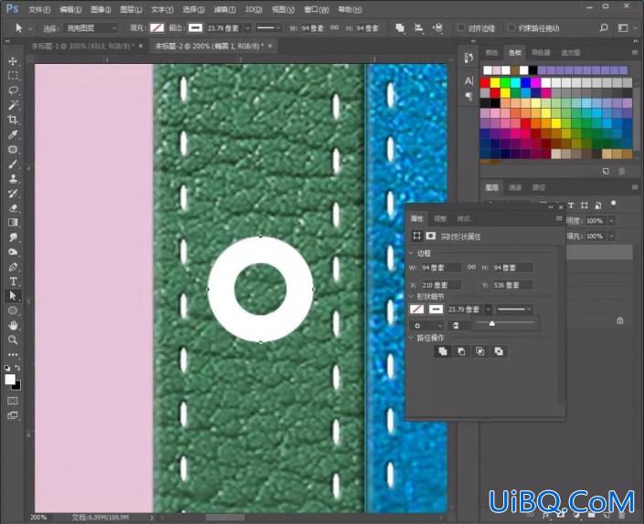Open path alignment in options bar
Screen dimensions: 644x524
pos(418,28)
